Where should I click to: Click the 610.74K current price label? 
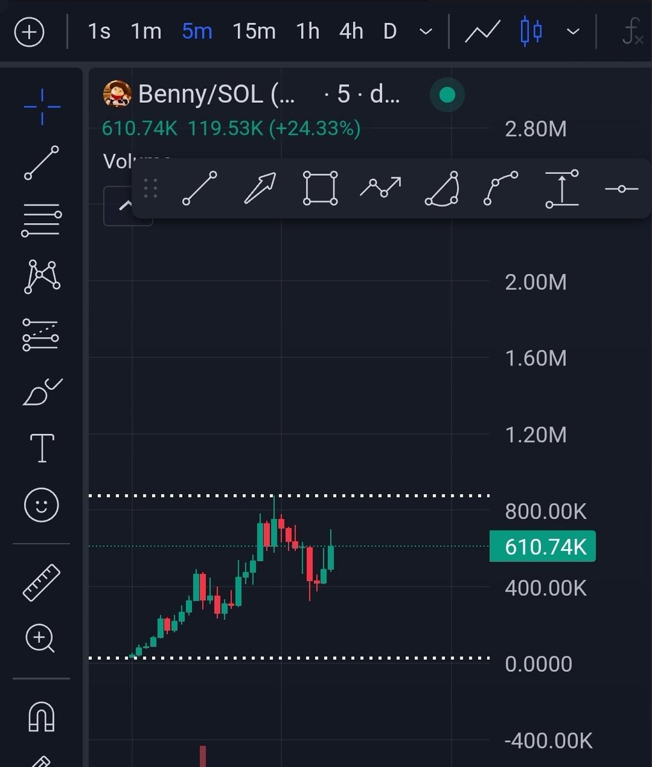pyautogui.click(x=543, y=546)
